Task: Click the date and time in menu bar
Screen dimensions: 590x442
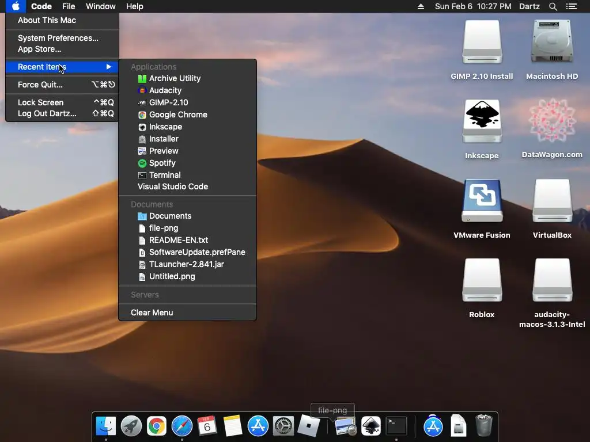Action: tap(473, 6)
